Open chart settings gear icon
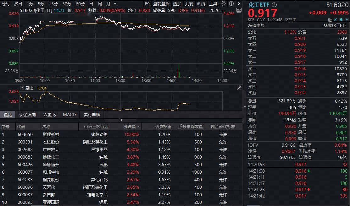This screenshot has height=206, width=350. [x=223, y=3]
